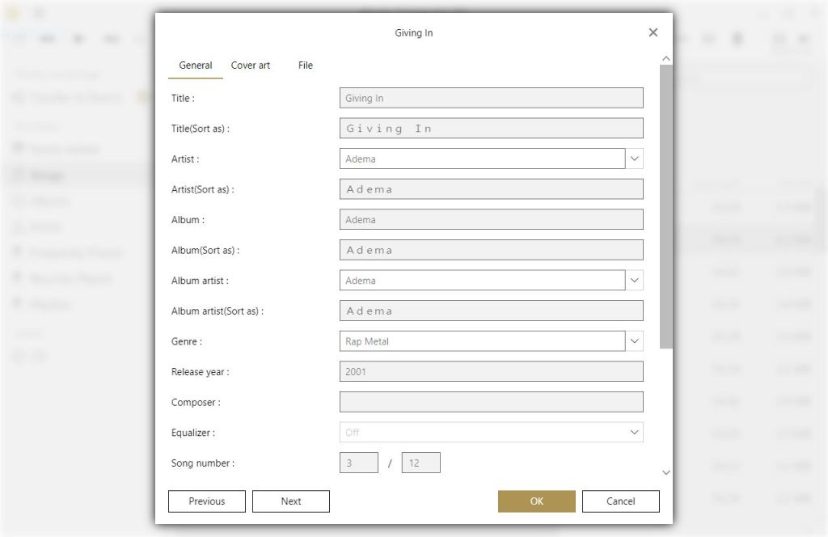Click the empty Composer field
828x537 pixels.
(x=491, y=402)
